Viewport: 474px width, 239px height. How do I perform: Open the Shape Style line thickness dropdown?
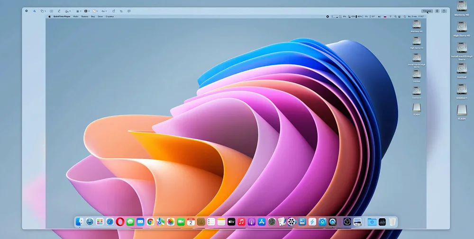pos(79,11)
